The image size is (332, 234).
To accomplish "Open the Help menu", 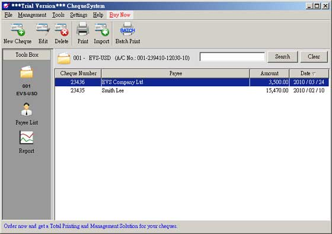I will pos(98,15).
